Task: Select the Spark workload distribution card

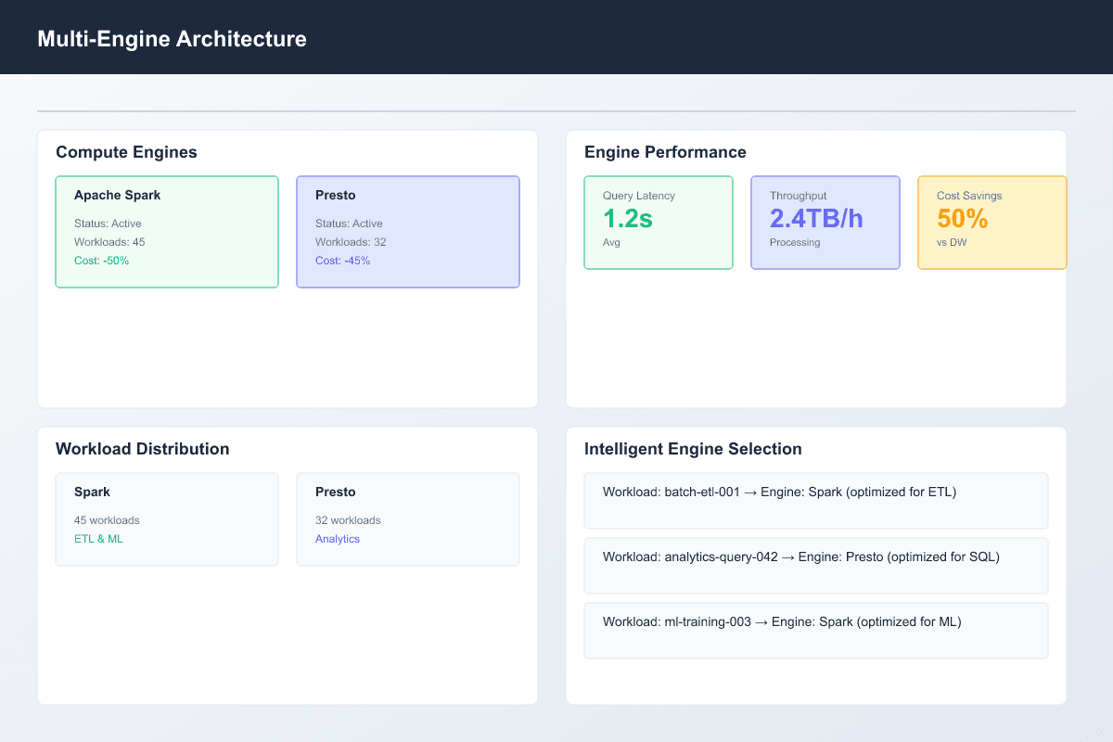Action: pyautogui.click(x=167, y=519)
